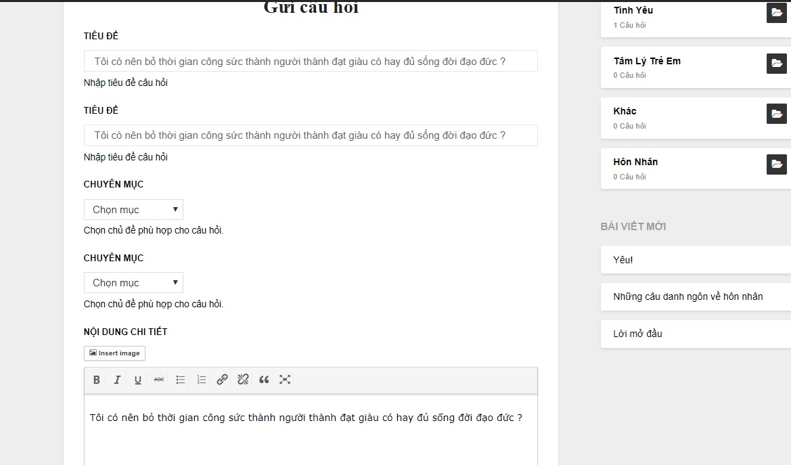Open the folder icon beside Tình Yêu
This screenshot has height=465, width=791.
pos(776,13)
